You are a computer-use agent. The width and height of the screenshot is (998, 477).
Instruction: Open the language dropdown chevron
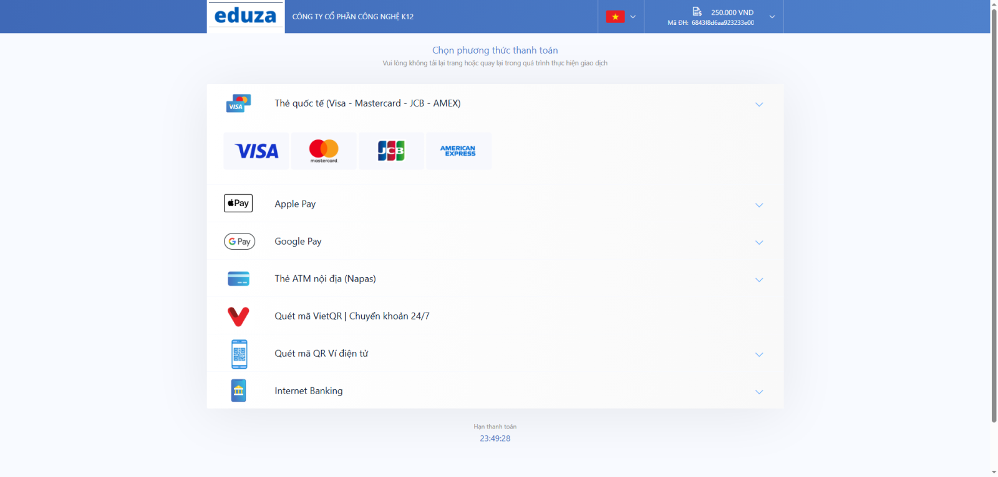[x=633, y=17]
